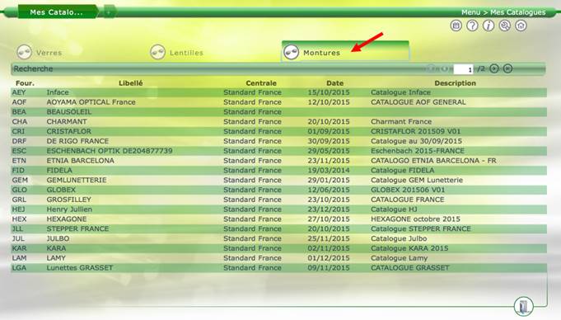Screen dimensions: 561x320
Task: Open the search tools magnifier icon
Action: [x=505, y=26]
